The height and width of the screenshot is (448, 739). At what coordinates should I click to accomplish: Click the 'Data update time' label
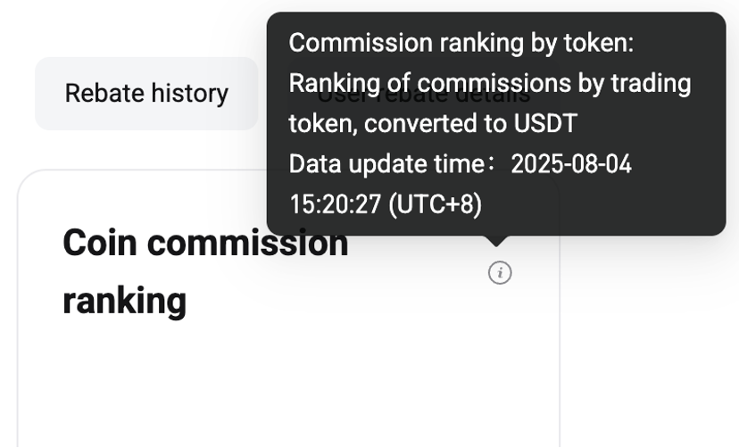tap(387, 164)
